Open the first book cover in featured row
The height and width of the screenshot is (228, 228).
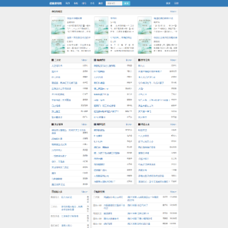[58, 25]
